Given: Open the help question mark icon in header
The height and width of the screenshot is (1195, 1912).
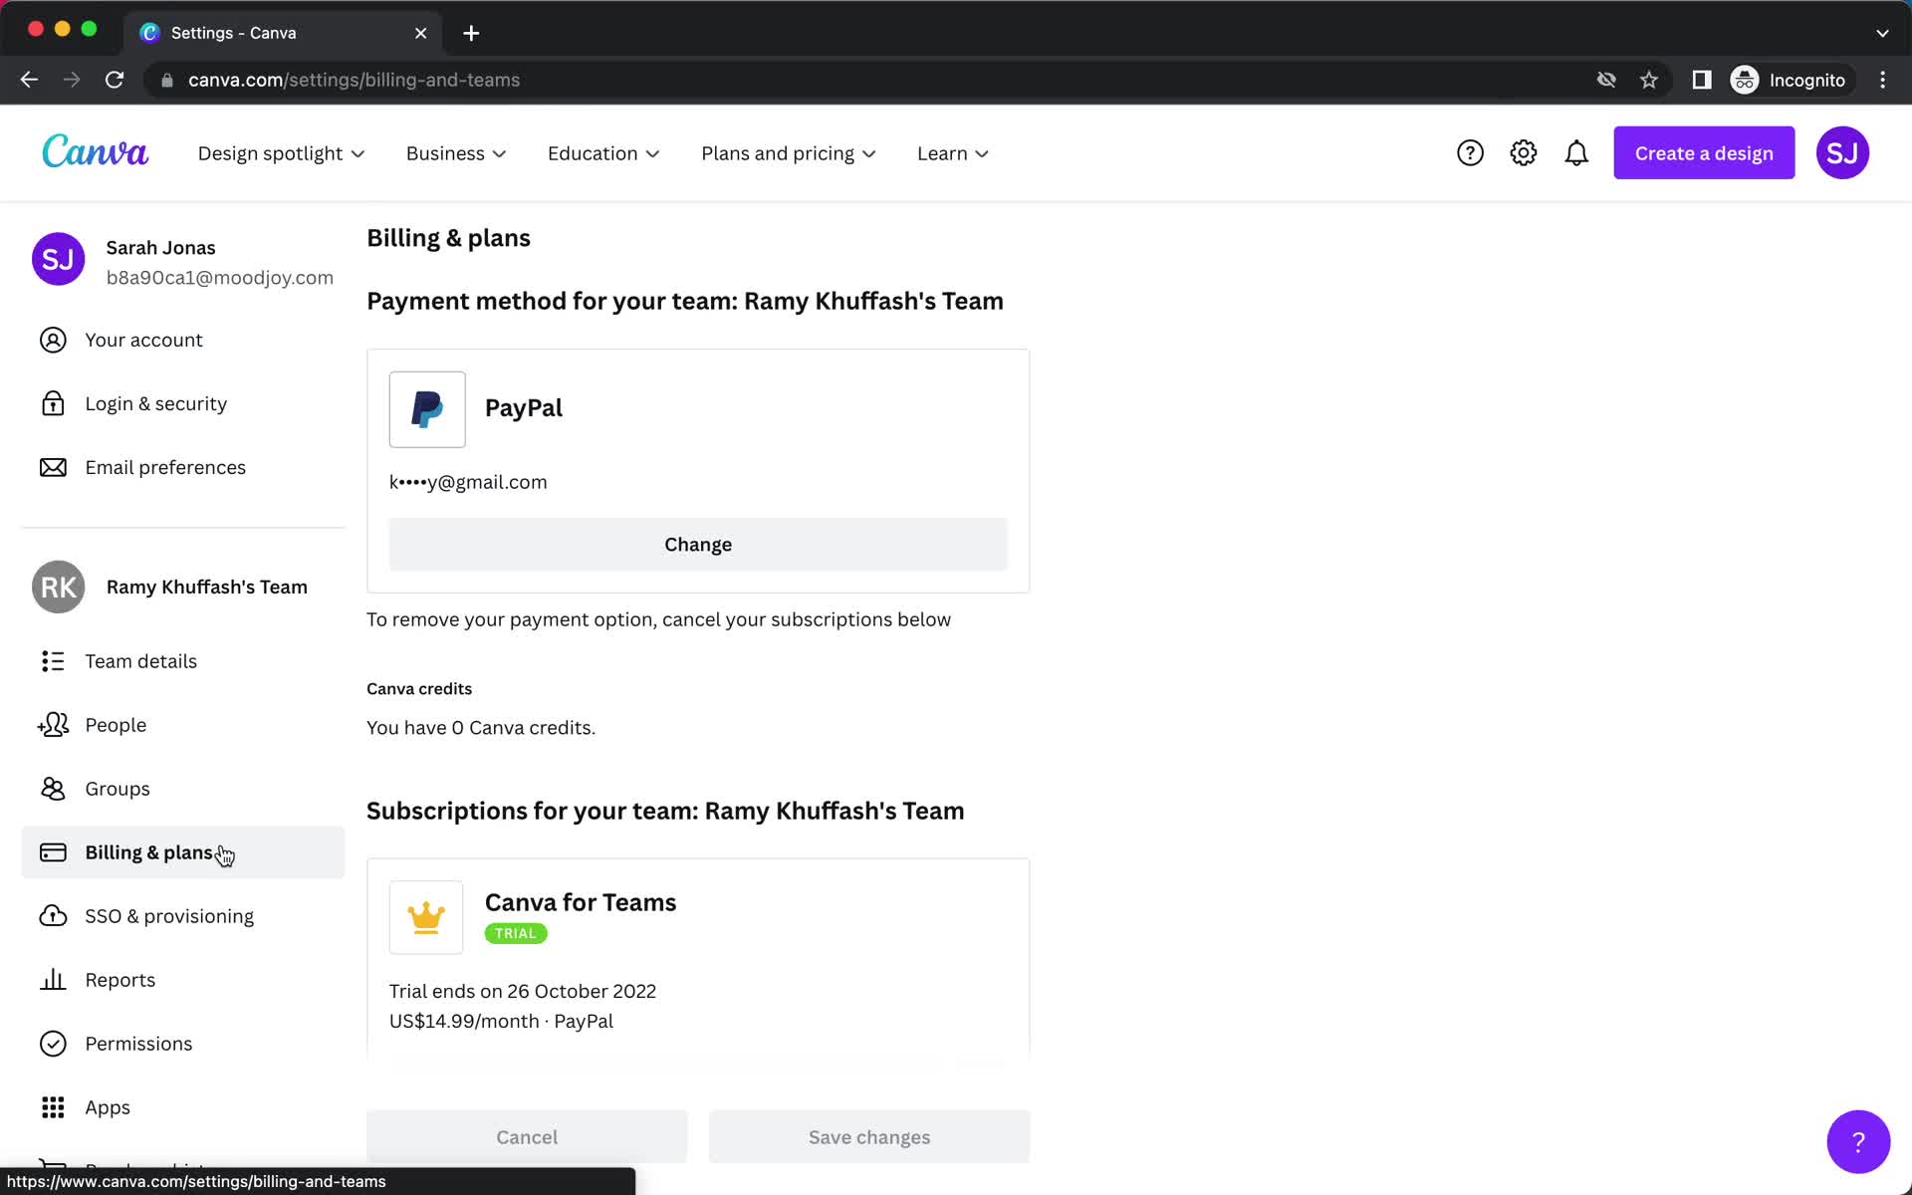Looking at the screenshot, I should tap(1470, 153).
